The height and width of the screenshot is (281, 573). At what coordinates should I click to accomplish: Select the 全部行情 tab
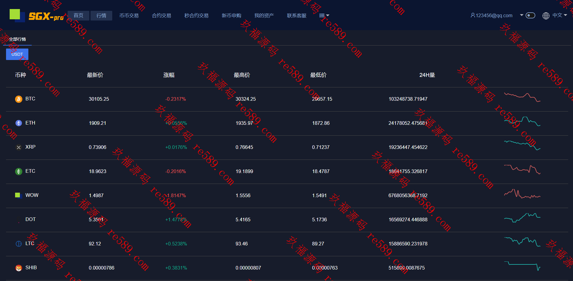click(x=18, y=39)
